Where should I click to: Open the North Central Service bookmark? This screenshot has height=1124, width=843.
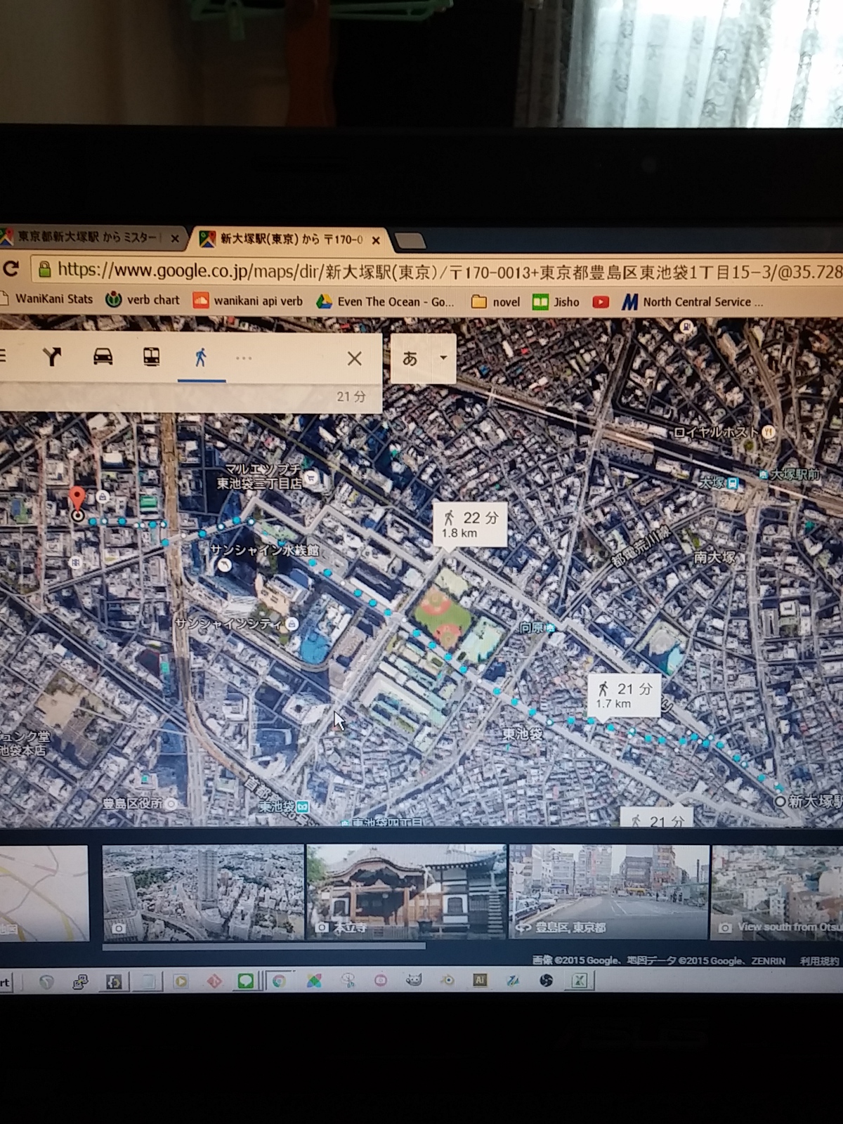pyautogui.click(x=693, y=302)
